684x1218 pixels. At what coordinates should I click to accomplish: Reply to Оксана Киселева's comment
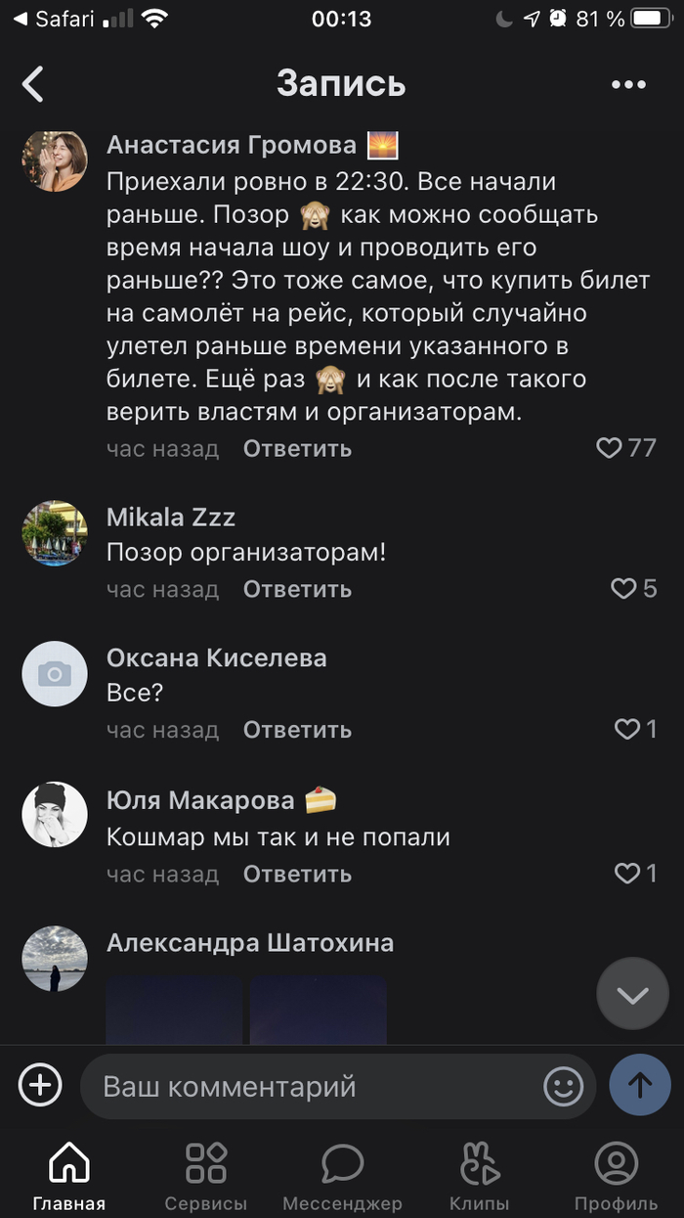(x=297, y=730)
